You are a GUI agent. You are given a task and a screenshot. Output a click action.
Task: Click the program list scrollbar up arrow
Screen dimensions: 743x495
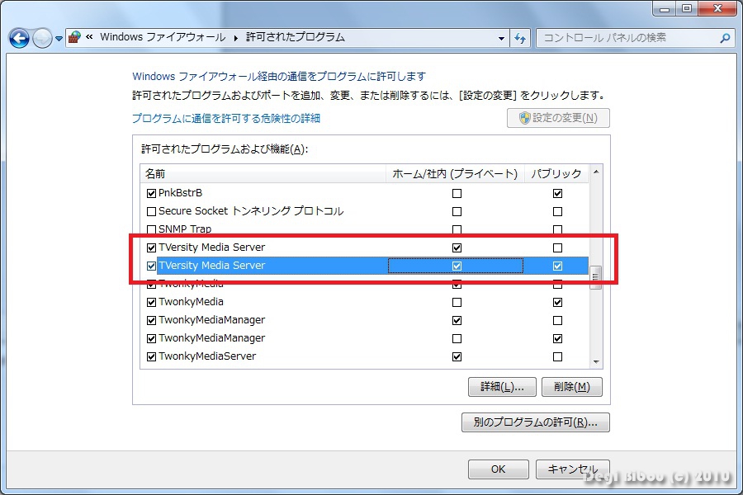(596, 172)
